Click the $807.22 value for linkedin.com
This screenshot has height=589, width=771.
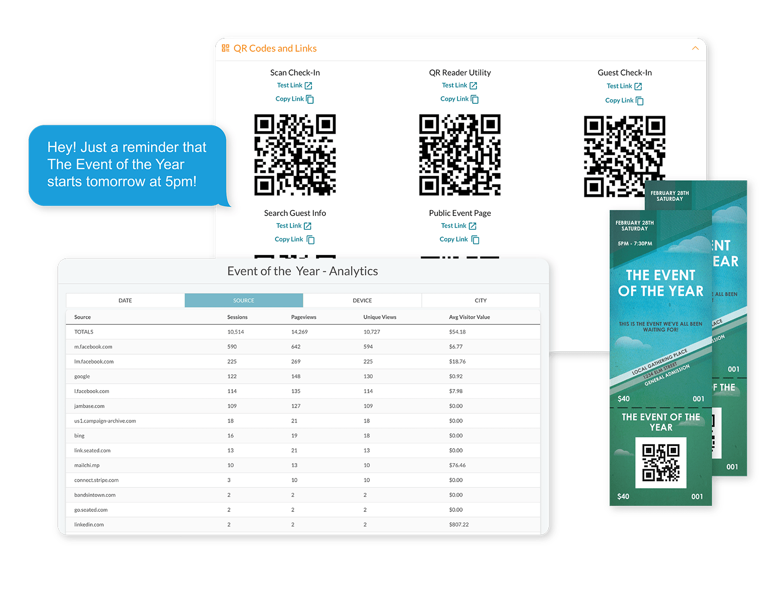point(459,525)
